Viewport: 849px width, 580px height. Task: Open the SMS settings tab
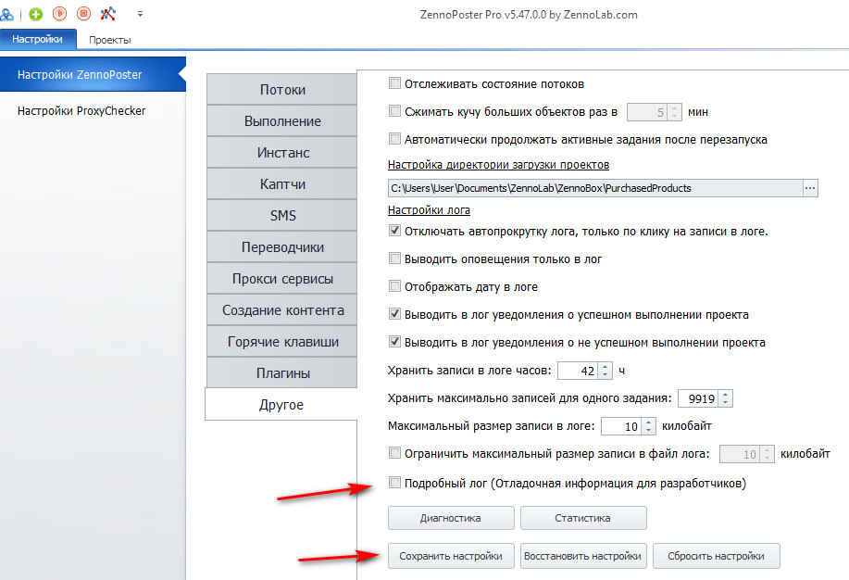[x=282, y=215]
